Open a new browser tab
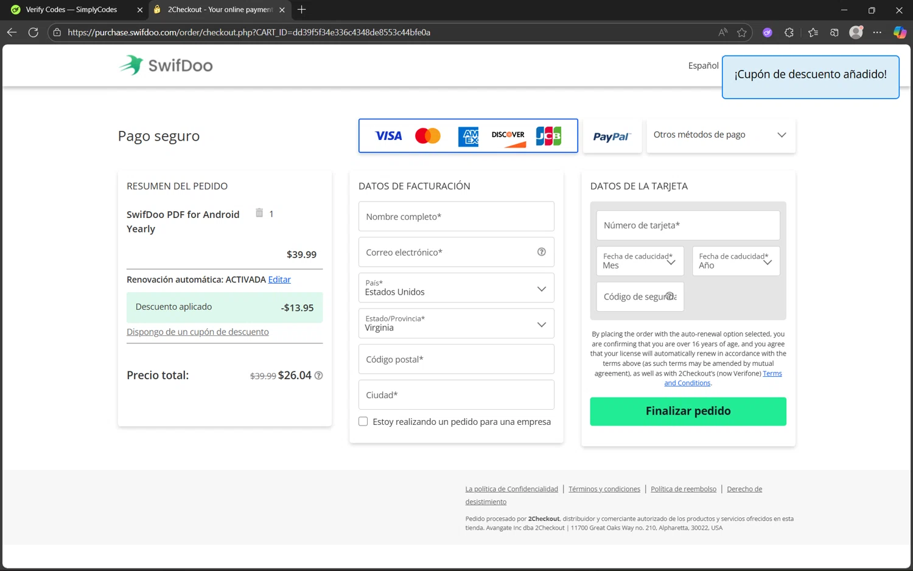 coord(301,10)
